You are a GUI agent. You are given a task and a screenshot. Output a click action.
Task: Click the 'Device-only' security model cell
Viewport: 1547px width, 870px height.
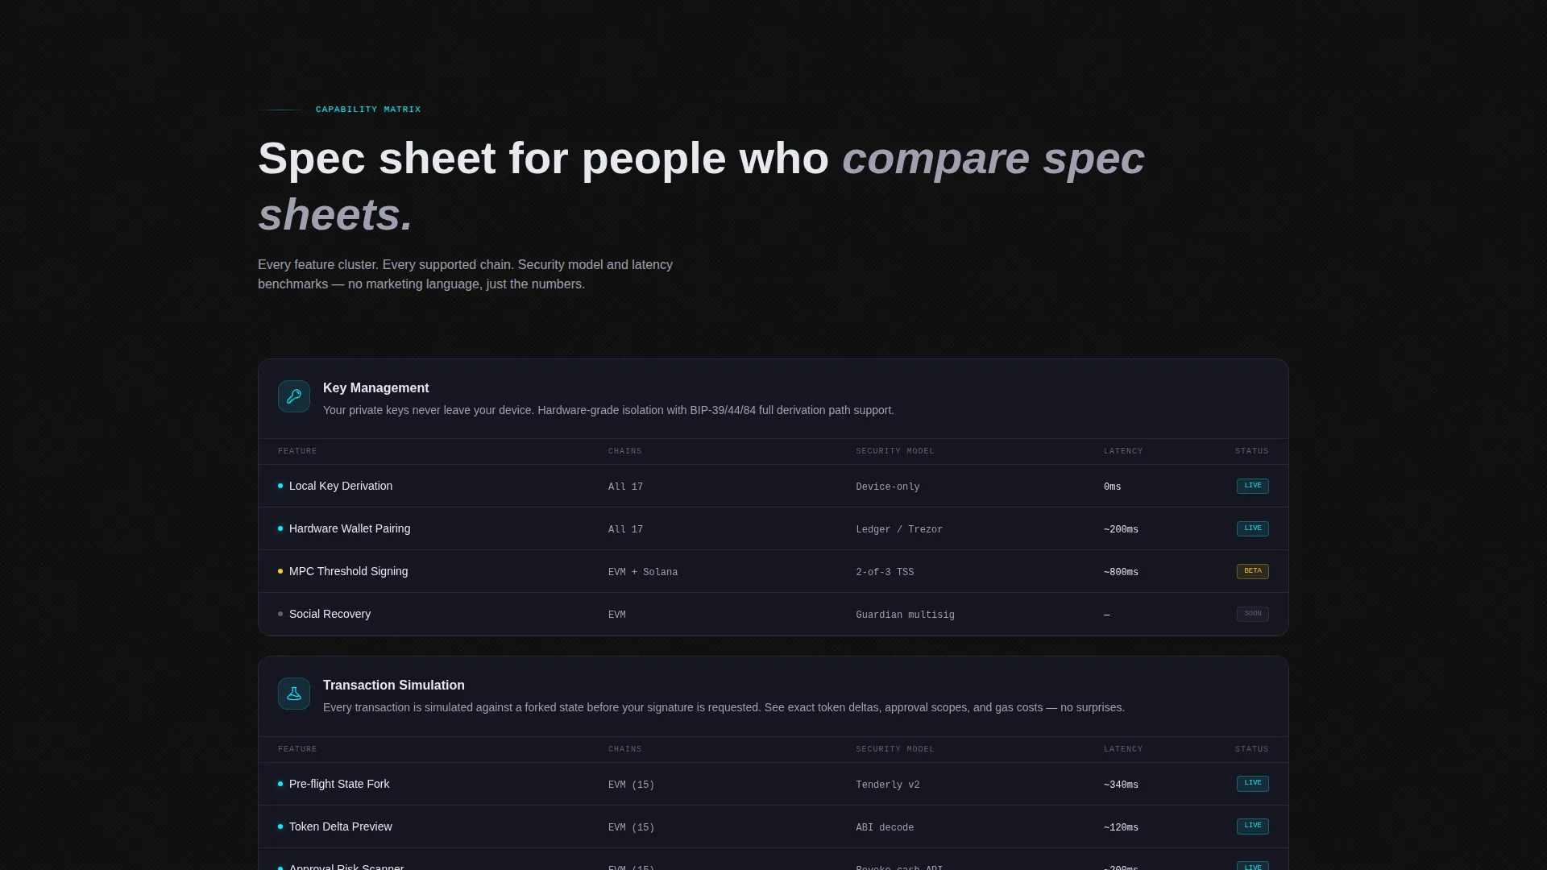point(888,487)
